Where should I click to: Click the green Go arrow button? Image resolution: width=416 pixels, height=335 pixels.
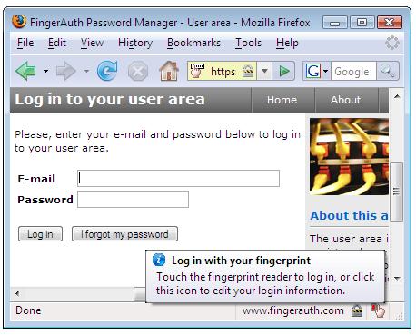(283, 71)
